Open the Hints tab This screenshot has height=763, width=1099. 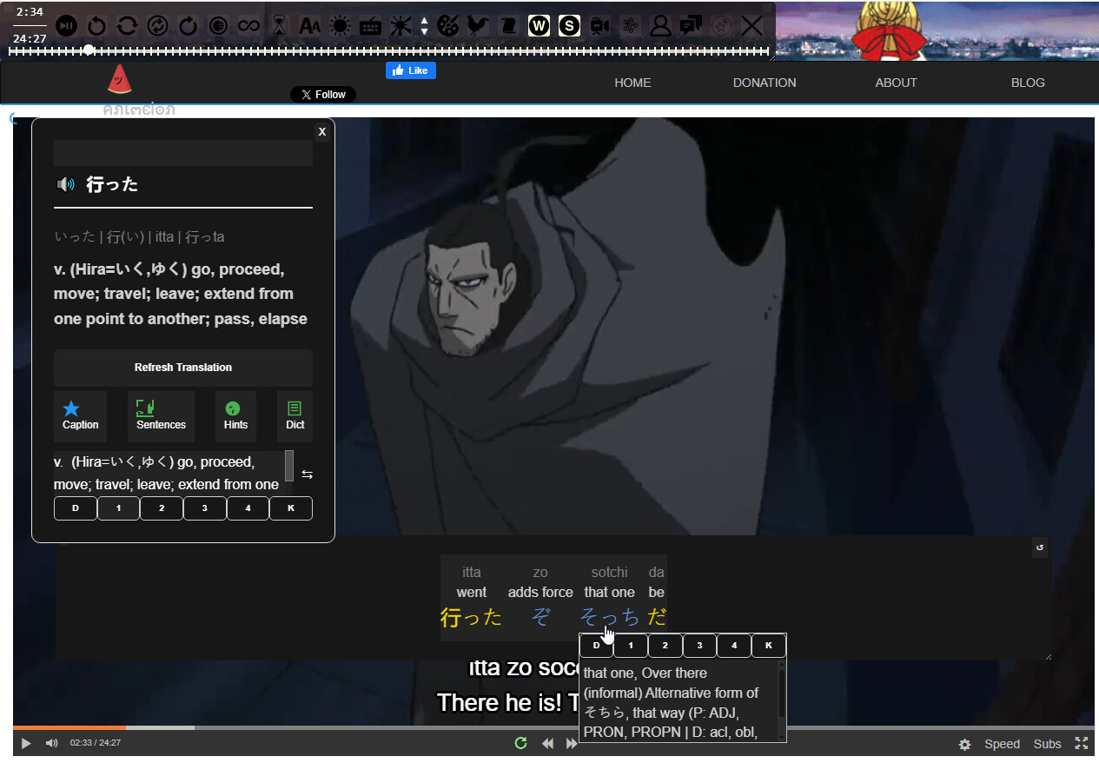tap(235, 416)
